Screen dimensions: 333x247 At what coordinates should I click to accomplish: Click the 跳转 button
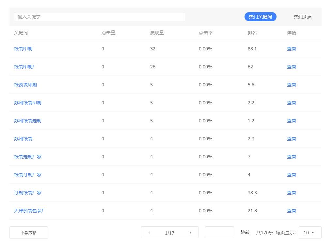pyautogui.click(x=245, y=232)
